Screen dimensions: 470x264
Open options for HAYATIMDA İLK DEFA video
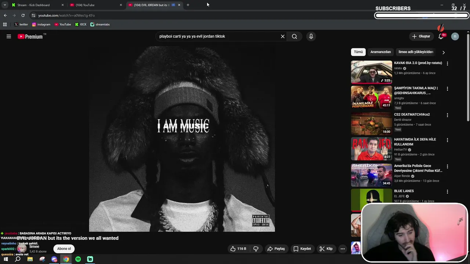tap(447, 140)
